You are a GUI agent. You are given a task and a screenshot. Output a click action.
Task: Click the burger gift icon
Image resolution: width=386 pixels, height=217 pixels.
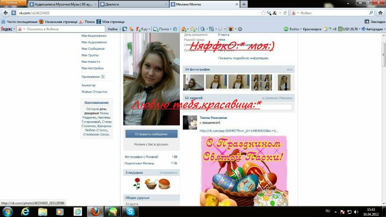click(x=164, y=184)
